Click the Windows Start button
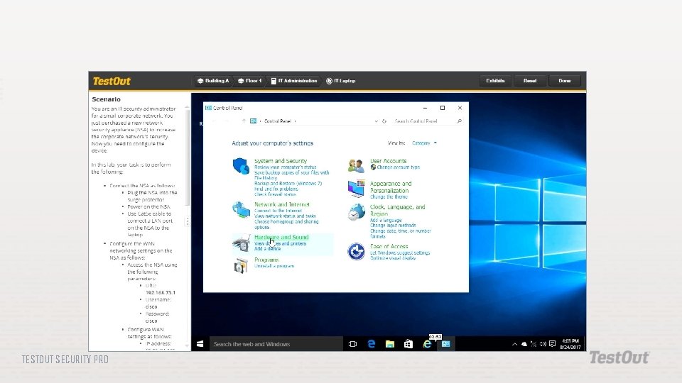The image size is (682, 383). pyautogui.click(x=200, y=344)
